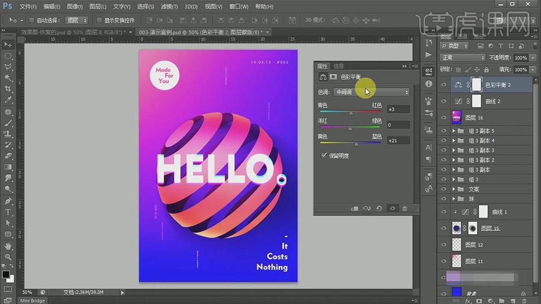This screenshot has height=304, width=541.
Task: Hide the 图层 16 layer
Action: pos(444,117)
